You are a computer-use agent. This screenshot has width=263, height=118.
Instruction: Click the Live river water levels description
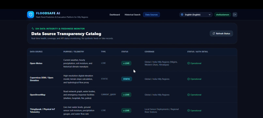coord(79,111)
